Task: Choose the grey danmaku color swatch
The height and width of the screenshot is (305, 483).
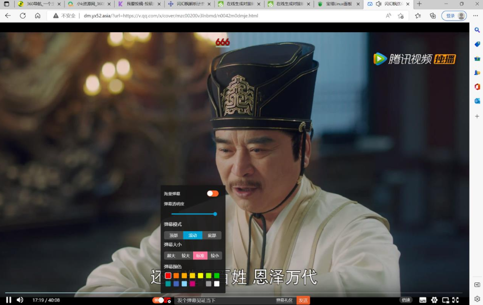Action: point(208,283)
